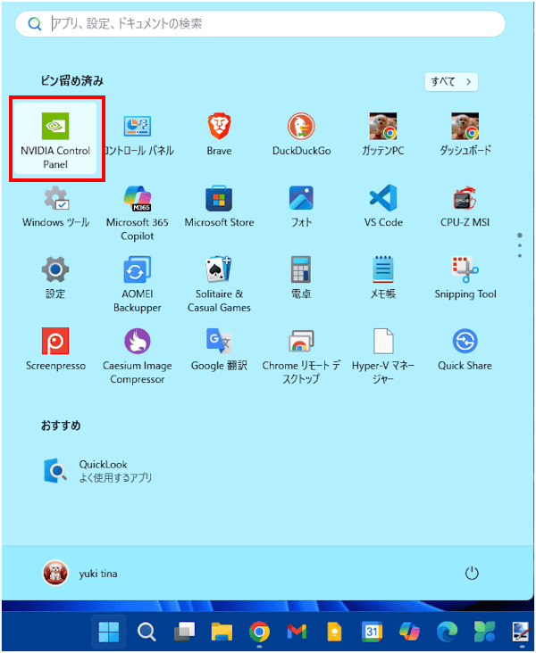The image size is (536, 653).
Task: Launch AOMEI Backupper
Action: pos(138,285)
